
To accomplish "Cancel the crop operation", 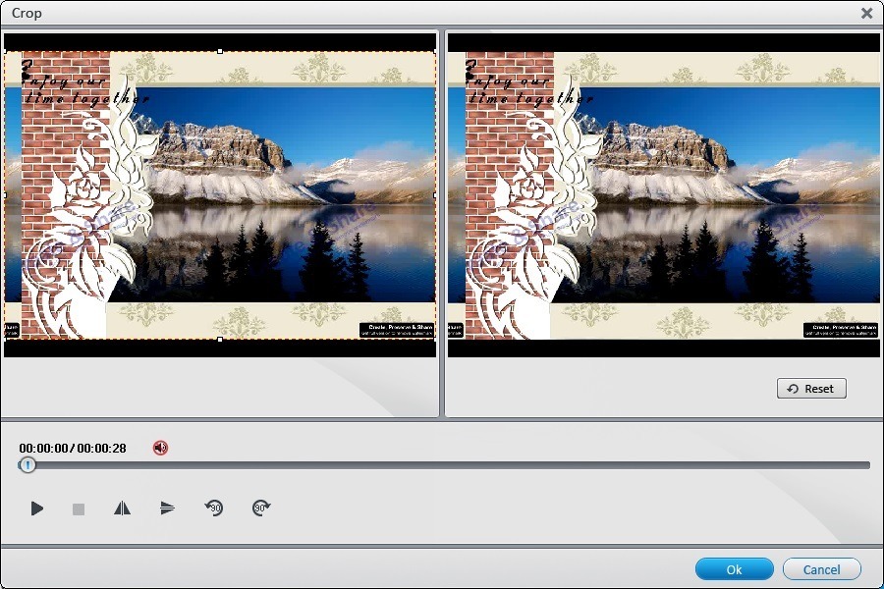I will [821, 569].
